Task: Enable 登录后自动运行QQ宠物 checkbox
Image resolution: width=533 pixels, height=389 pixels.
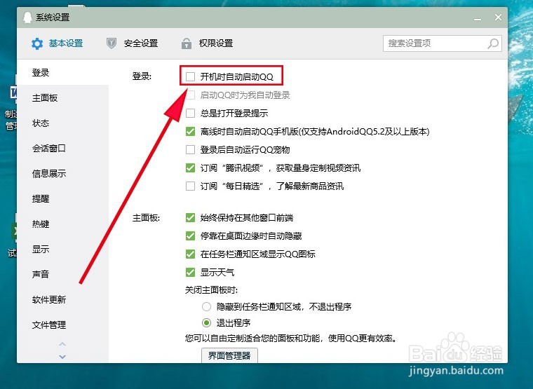Action: tap(190, 149)
